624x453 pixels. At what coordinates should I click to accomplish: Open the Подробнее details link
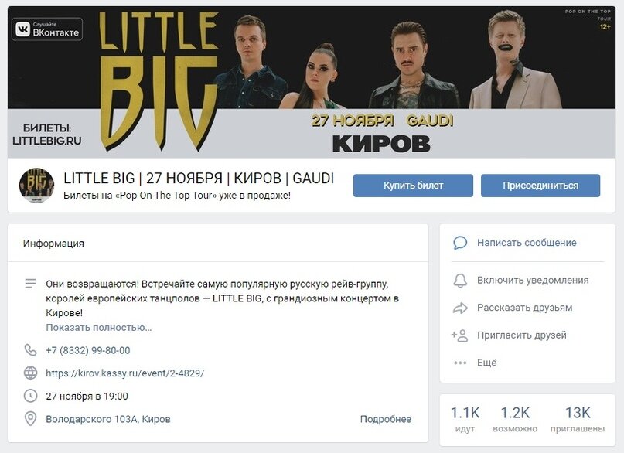click(386, 419)
